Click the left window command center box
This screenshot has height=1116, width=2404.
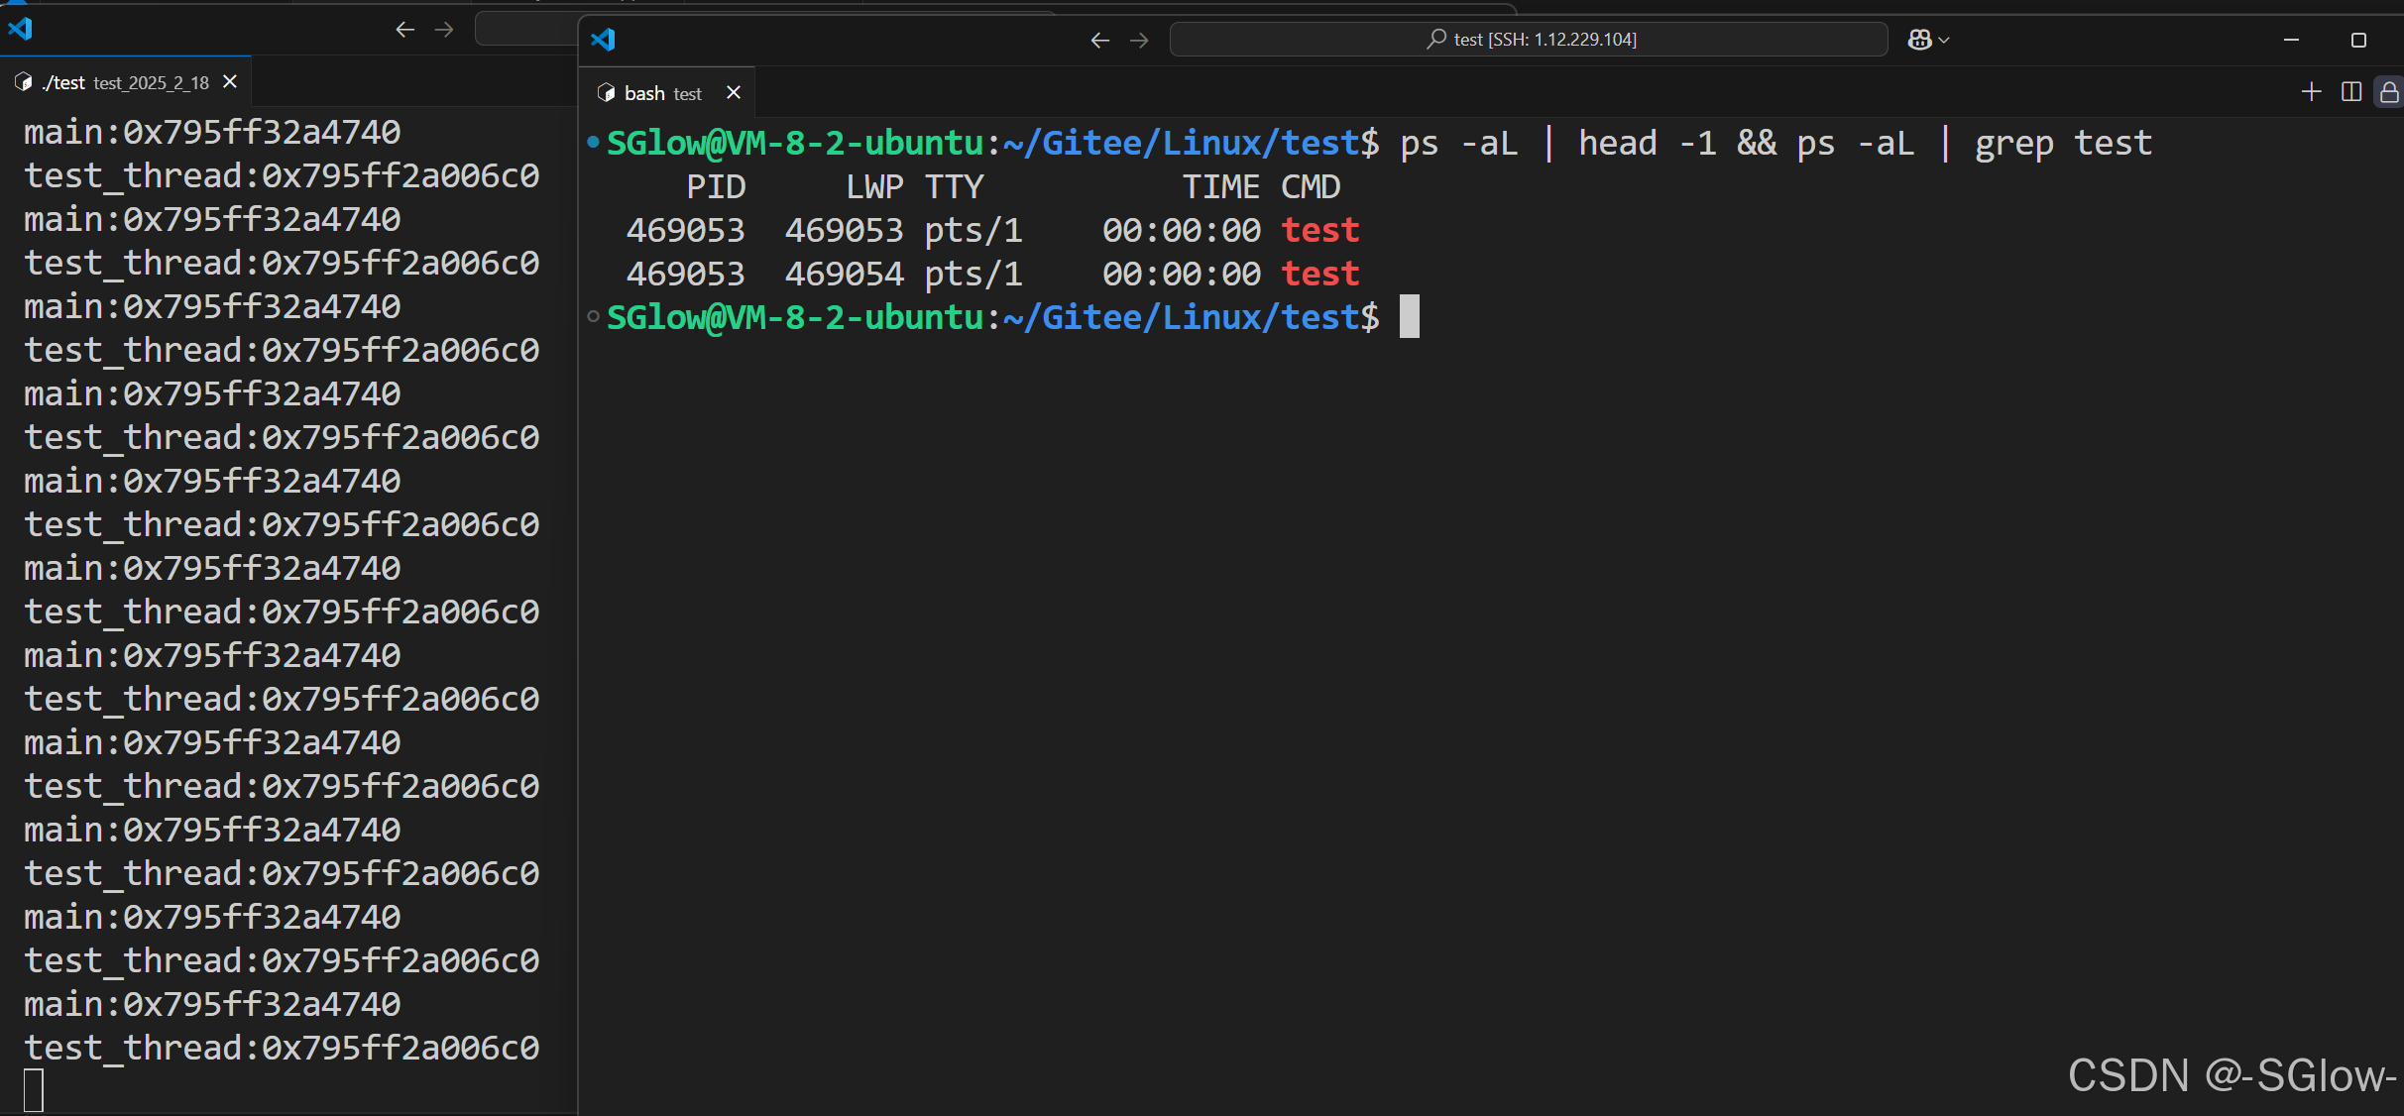point(525,30)
